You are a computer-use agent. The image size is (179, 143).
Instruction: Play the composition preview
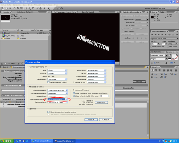[x=159, y=34]
